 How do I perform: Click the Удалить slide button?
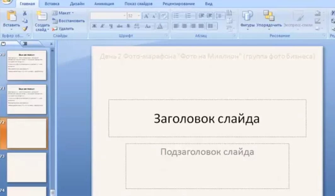tap(63, 28)
